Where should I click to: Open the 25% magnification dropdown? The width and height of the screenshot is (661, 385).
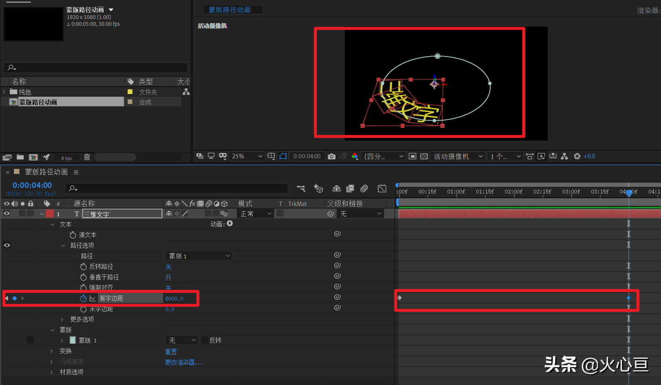pyautogui.click(x=247, y=156)
